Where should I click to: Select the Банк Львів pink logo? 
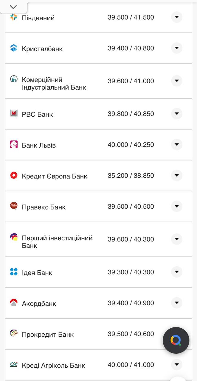point(13,145)
